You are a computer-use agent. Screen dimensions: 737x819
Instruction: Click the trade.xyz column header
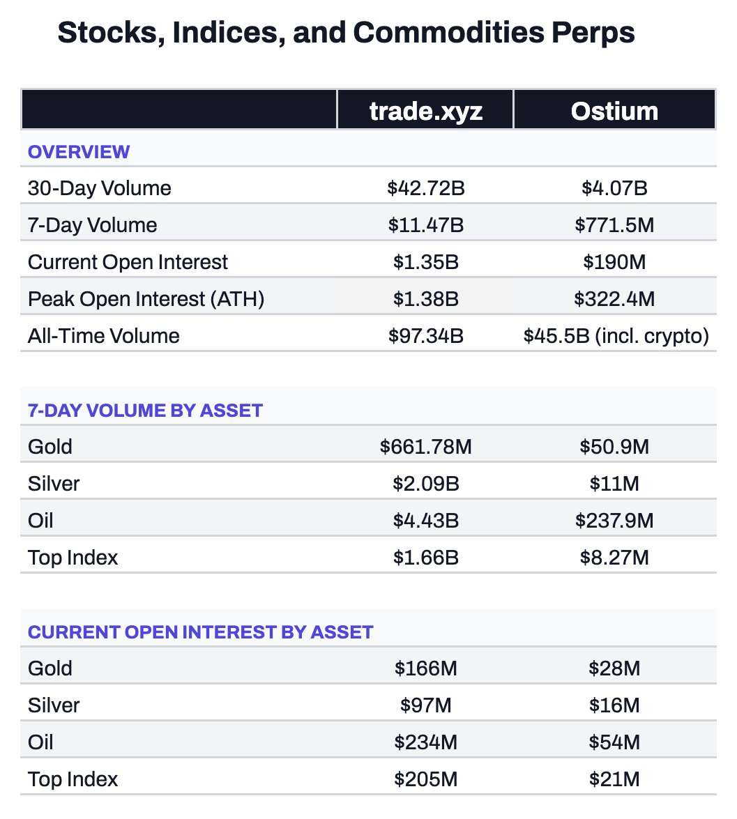tap(425, 111)
